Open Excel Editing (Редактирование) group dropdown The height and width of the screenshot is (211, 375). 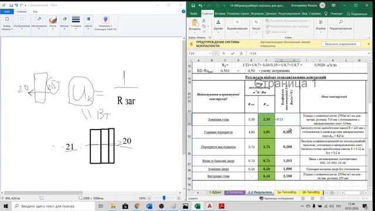340,26
